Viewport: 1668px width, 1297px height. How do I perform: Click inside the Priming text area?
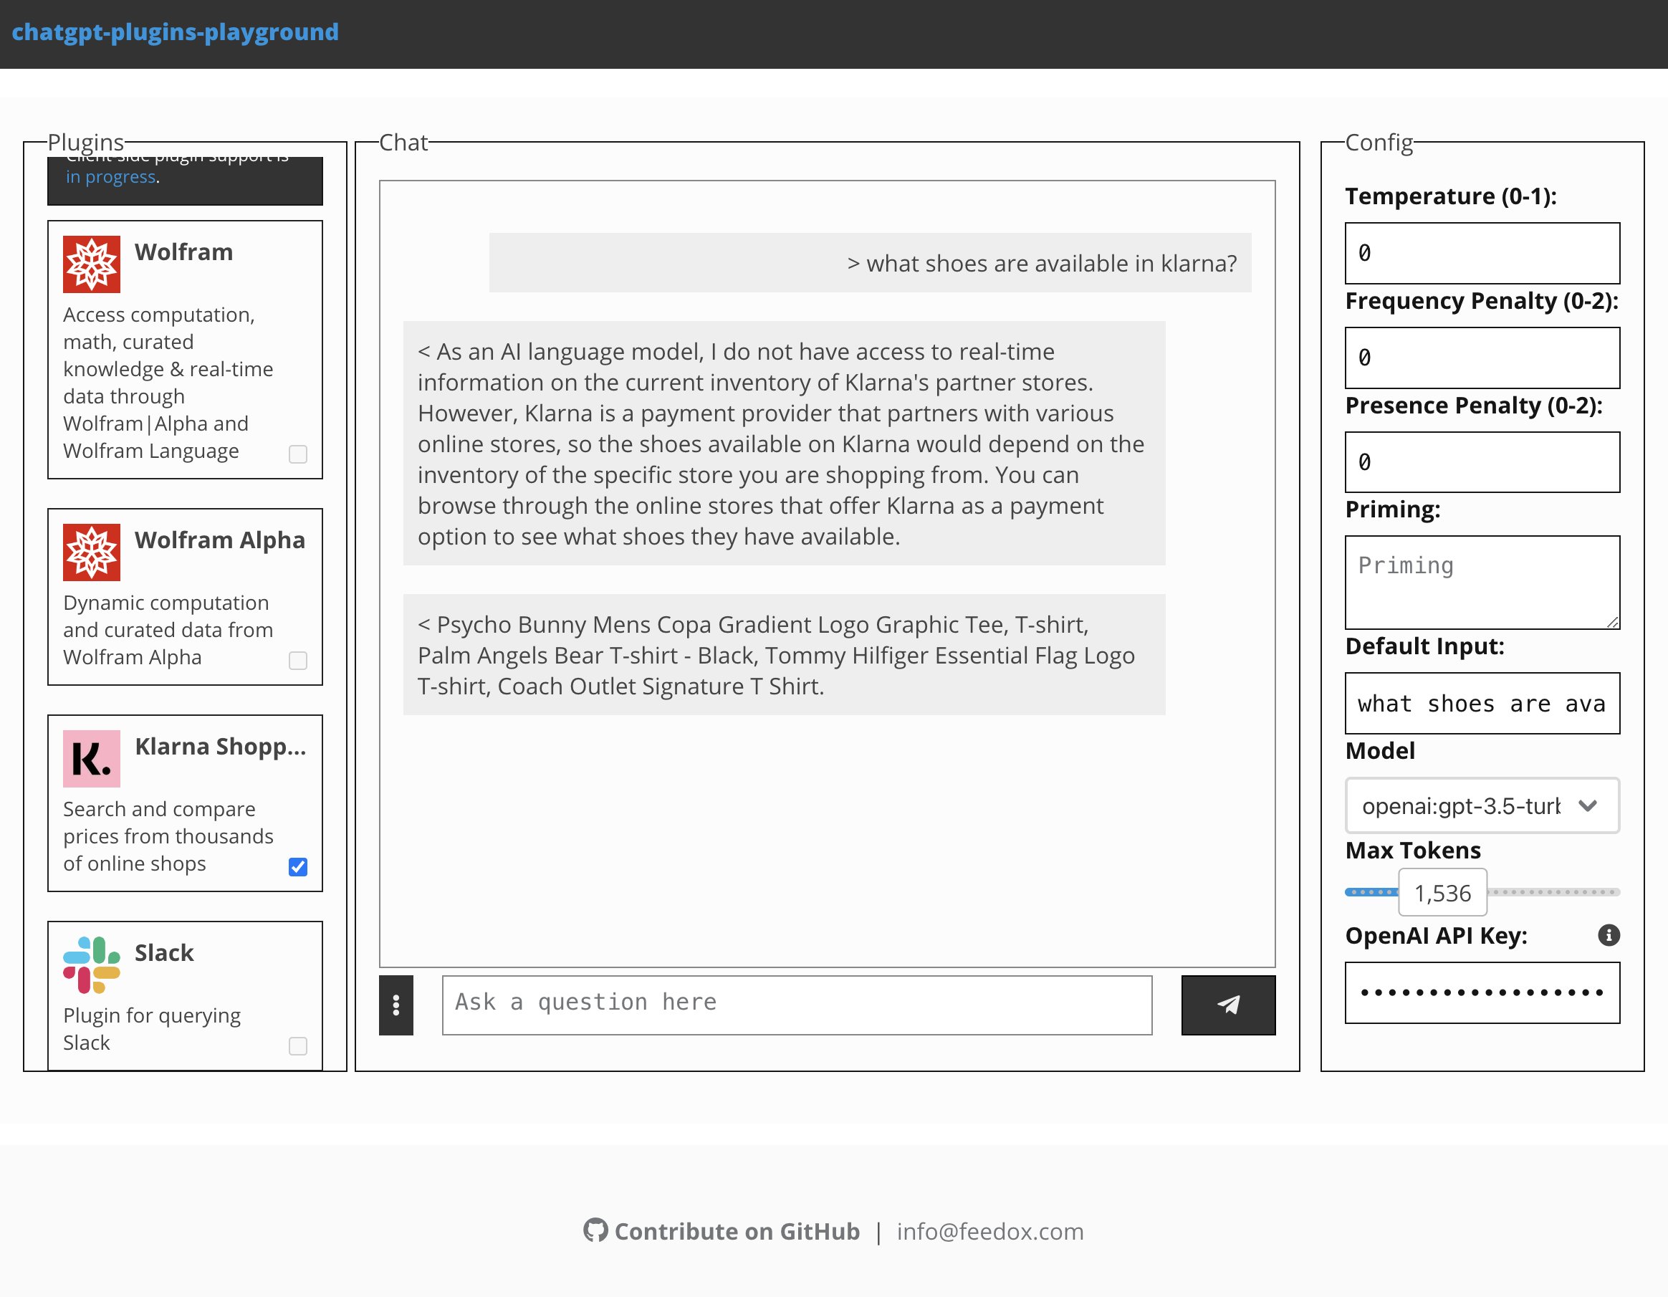click(x=1481, y=582)
